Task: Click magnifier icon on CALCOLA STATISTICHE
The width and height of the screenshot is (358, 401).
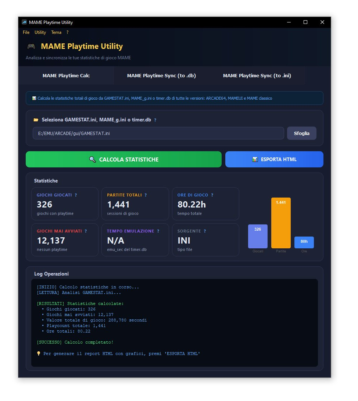Action: click(92, 159)
